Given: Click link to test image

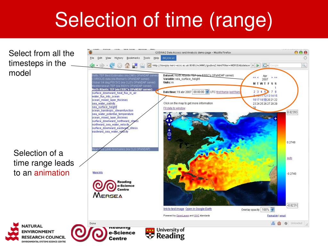Looking at the screenshot, I should click(174, 209).
